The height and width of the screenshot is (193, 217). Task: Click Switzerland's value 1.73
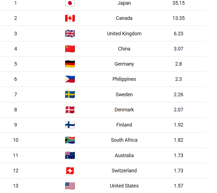[x=178, y=171]
